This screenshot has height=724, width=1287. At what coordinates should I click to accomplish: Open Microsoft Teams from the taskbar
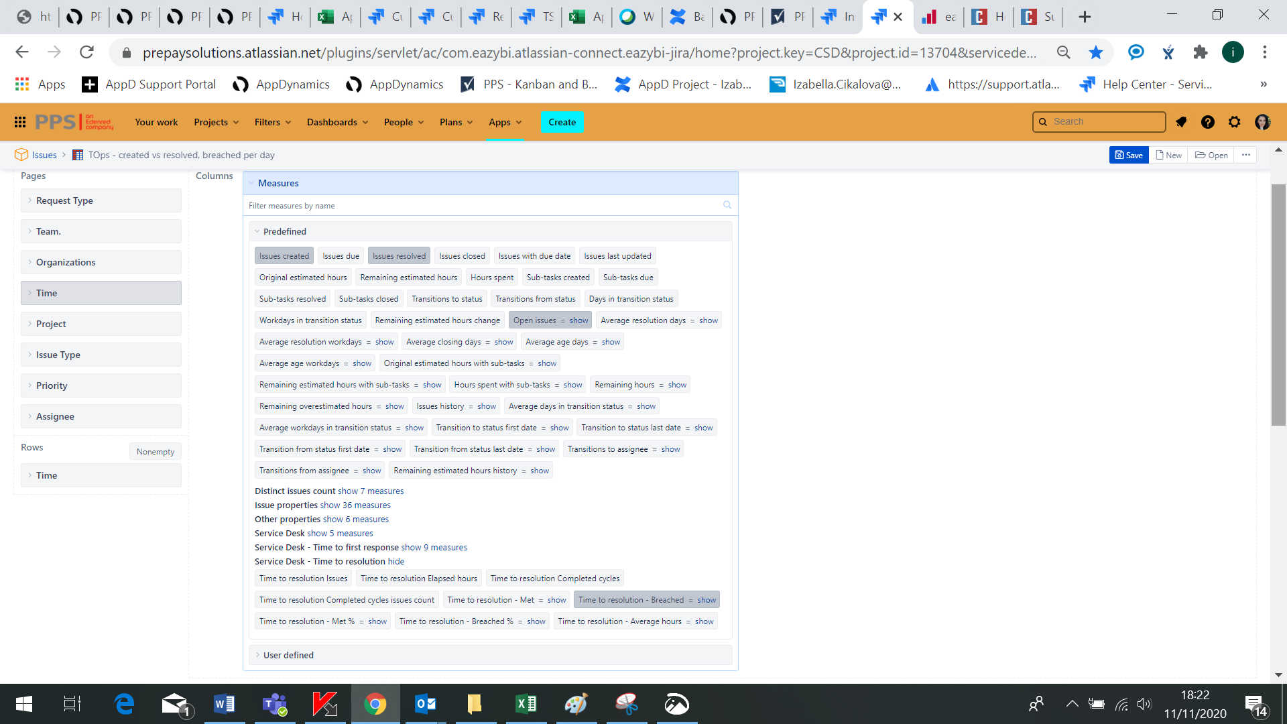tap(275, 704)
